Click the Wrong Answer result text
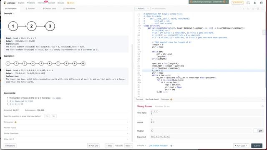The width and height of the screenshot is (267, 150). (x=145, y=106)
